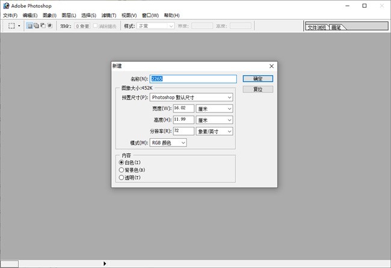Switch to the 文件浏览 tab

tap(316, 28)
